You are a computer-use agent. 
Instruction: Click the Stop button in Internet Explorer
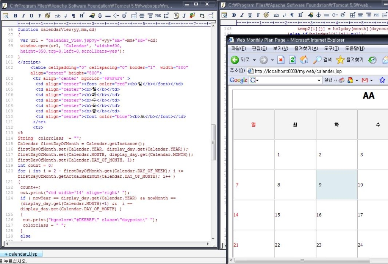(x=281, y=59)
